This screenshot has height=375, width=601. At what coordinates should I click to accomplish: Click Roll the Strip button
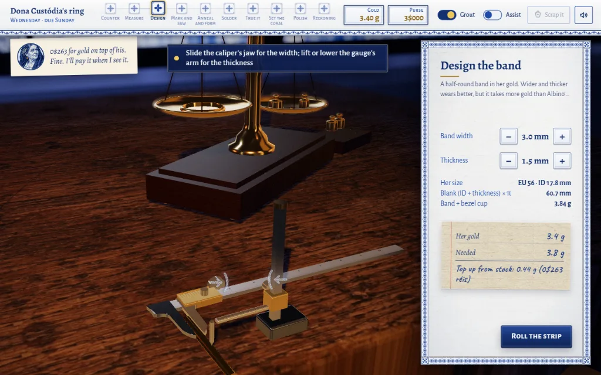[536, 336]
